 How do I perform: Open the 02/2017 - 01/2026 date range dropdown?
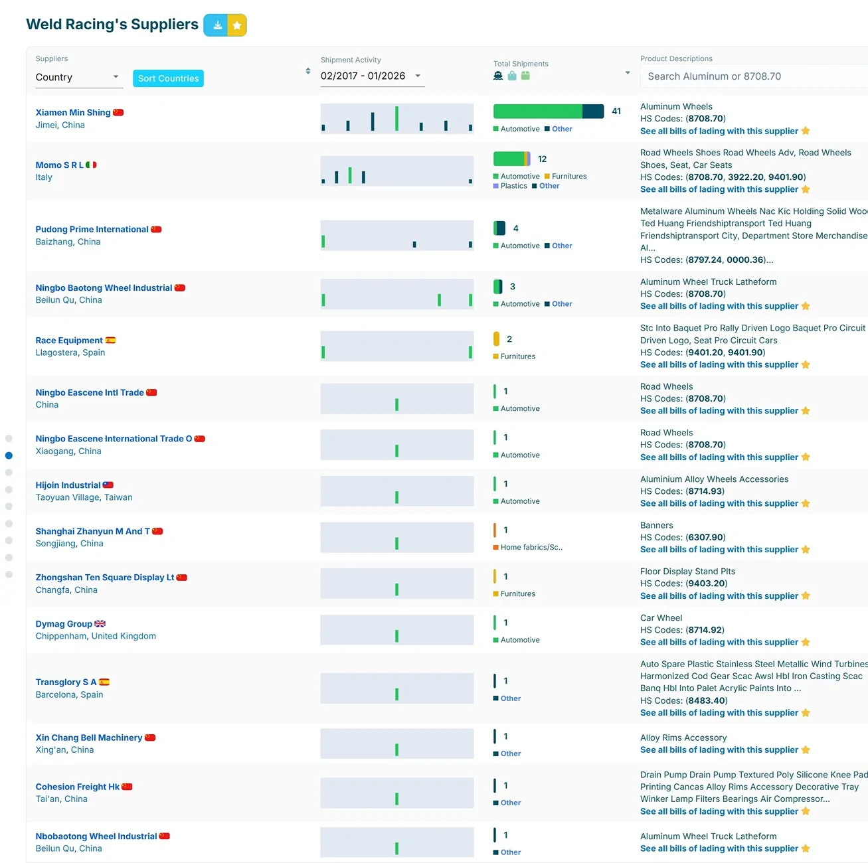(372, 76)
